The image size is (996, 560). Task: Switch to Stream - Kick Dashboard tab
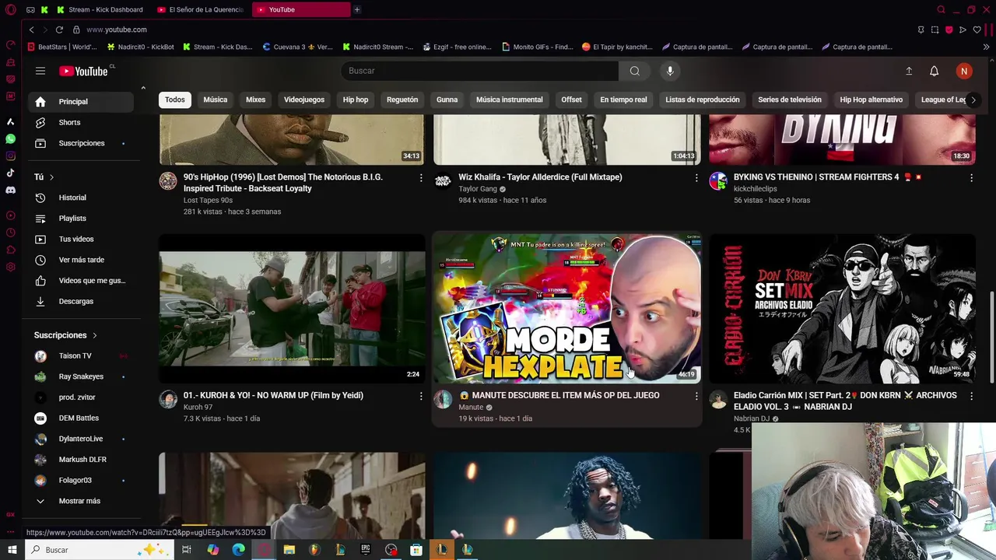(x=99, y=9)
